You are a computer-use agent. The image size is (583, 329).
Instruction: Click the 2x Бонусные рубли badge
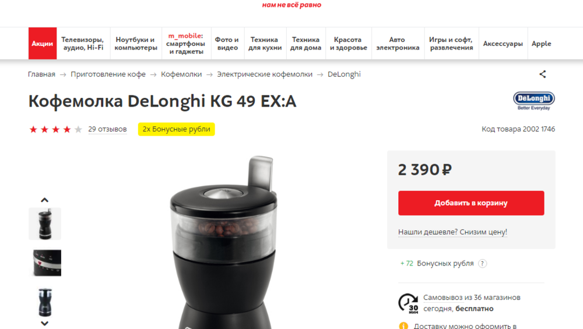pyautogui.click(x=176, y=129)
